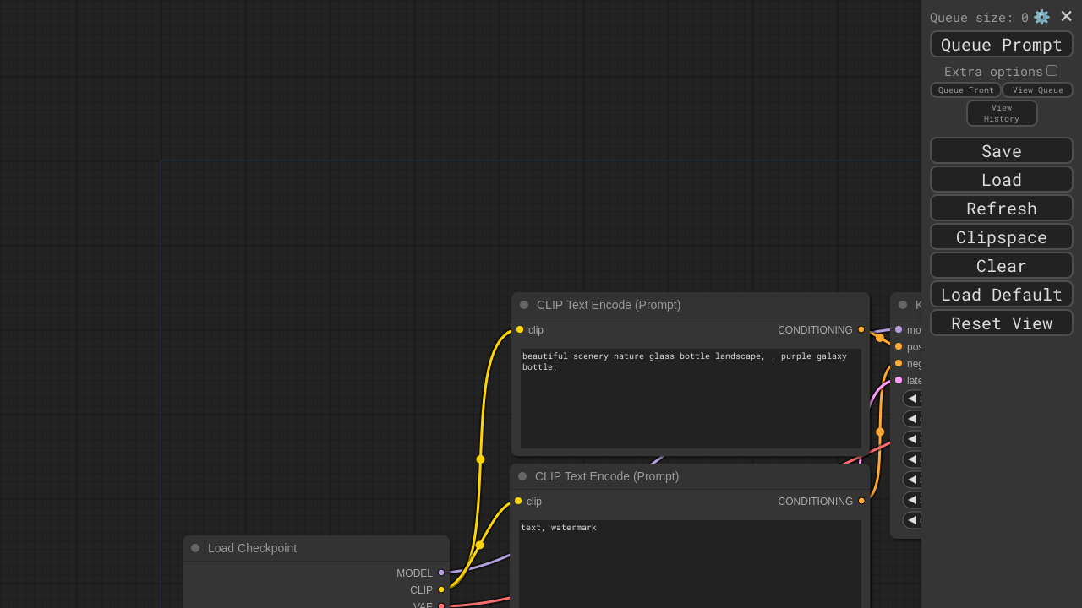Click into the 'text, watermark' negative prompt box
The width and height of the screenshot is (1082, 608).
(690, 566)
